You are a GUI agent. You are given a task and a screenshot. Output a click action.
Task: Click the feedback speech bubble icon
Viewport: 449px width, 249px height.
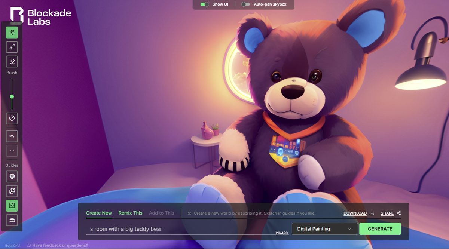[29, 246]
